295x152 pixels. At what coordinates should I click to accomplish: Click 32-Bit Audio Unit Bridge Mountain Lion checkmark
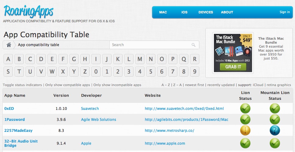pyautogui.click(x=275, y=143)
